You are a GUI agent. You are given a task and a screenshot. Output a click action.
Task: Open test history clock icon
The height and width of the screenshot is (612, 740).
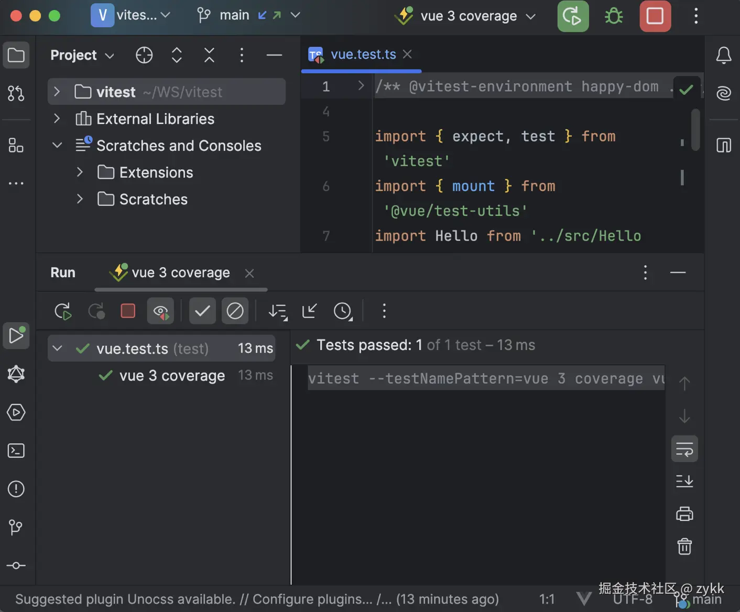tap(343, 311)
